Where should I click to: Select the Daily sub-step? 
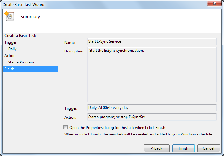(12, 49)
